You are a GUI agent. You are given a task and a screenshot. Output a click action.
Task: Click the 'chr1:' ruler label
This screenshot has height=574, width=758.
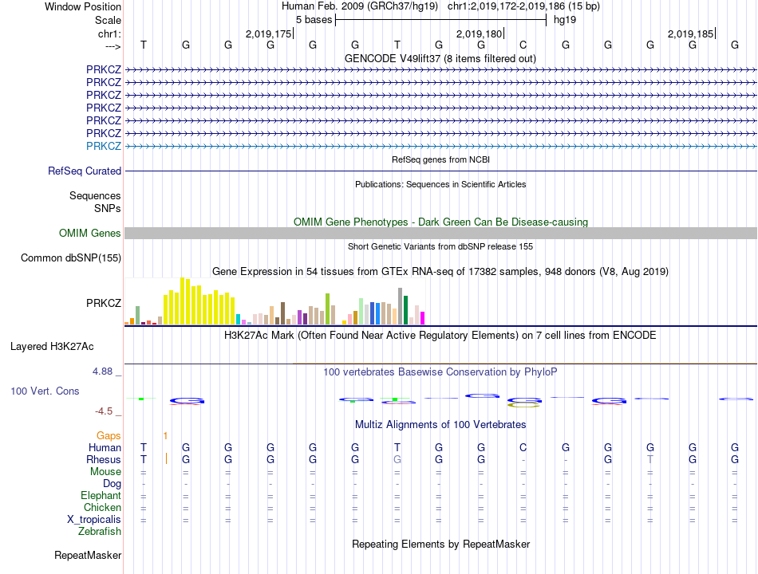click(110, 33)
